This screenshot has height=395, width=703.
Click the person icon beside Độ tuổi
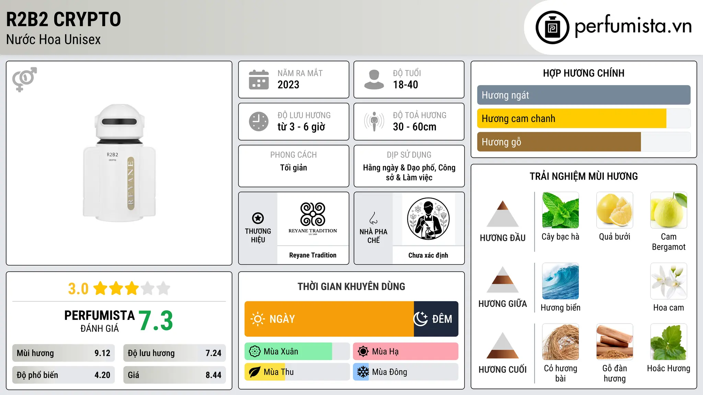pos(374,80)
